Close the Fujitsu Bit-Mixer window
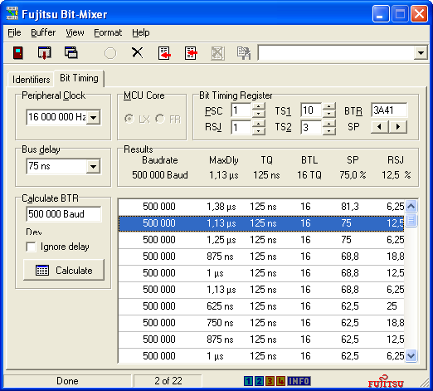Image resolution: width=433 pixels, height=391 pixels. 419,13
